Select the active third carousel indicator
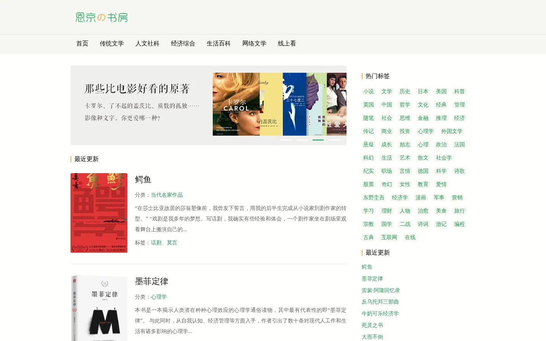This screenshot has width=546, height=341. click(x=318, y=140)
